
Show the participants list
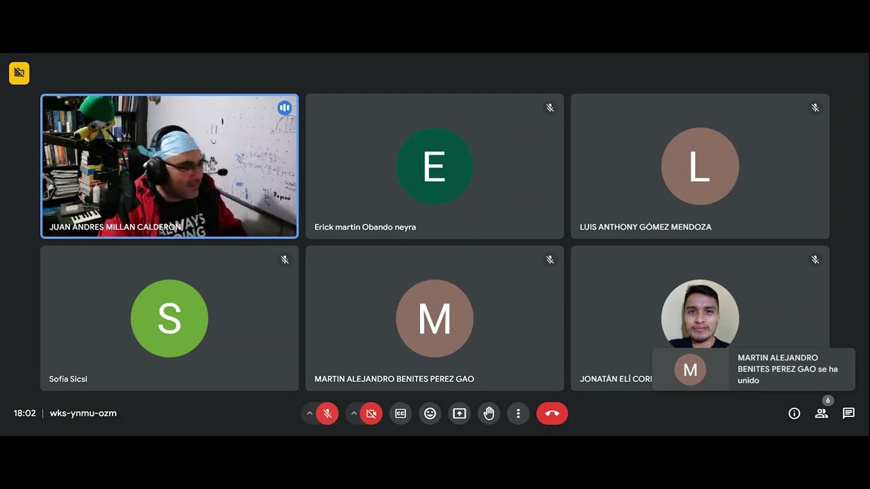[822, 413]
